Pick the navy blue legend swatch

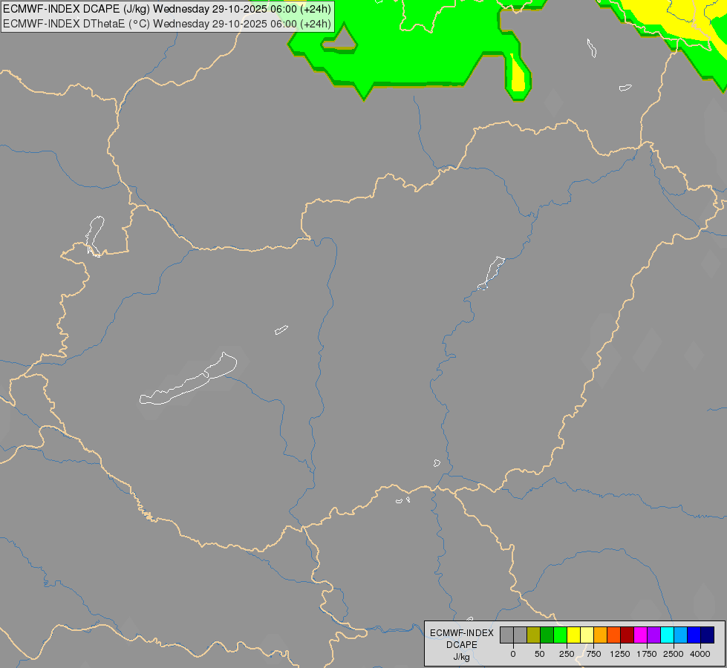point(708,635)
